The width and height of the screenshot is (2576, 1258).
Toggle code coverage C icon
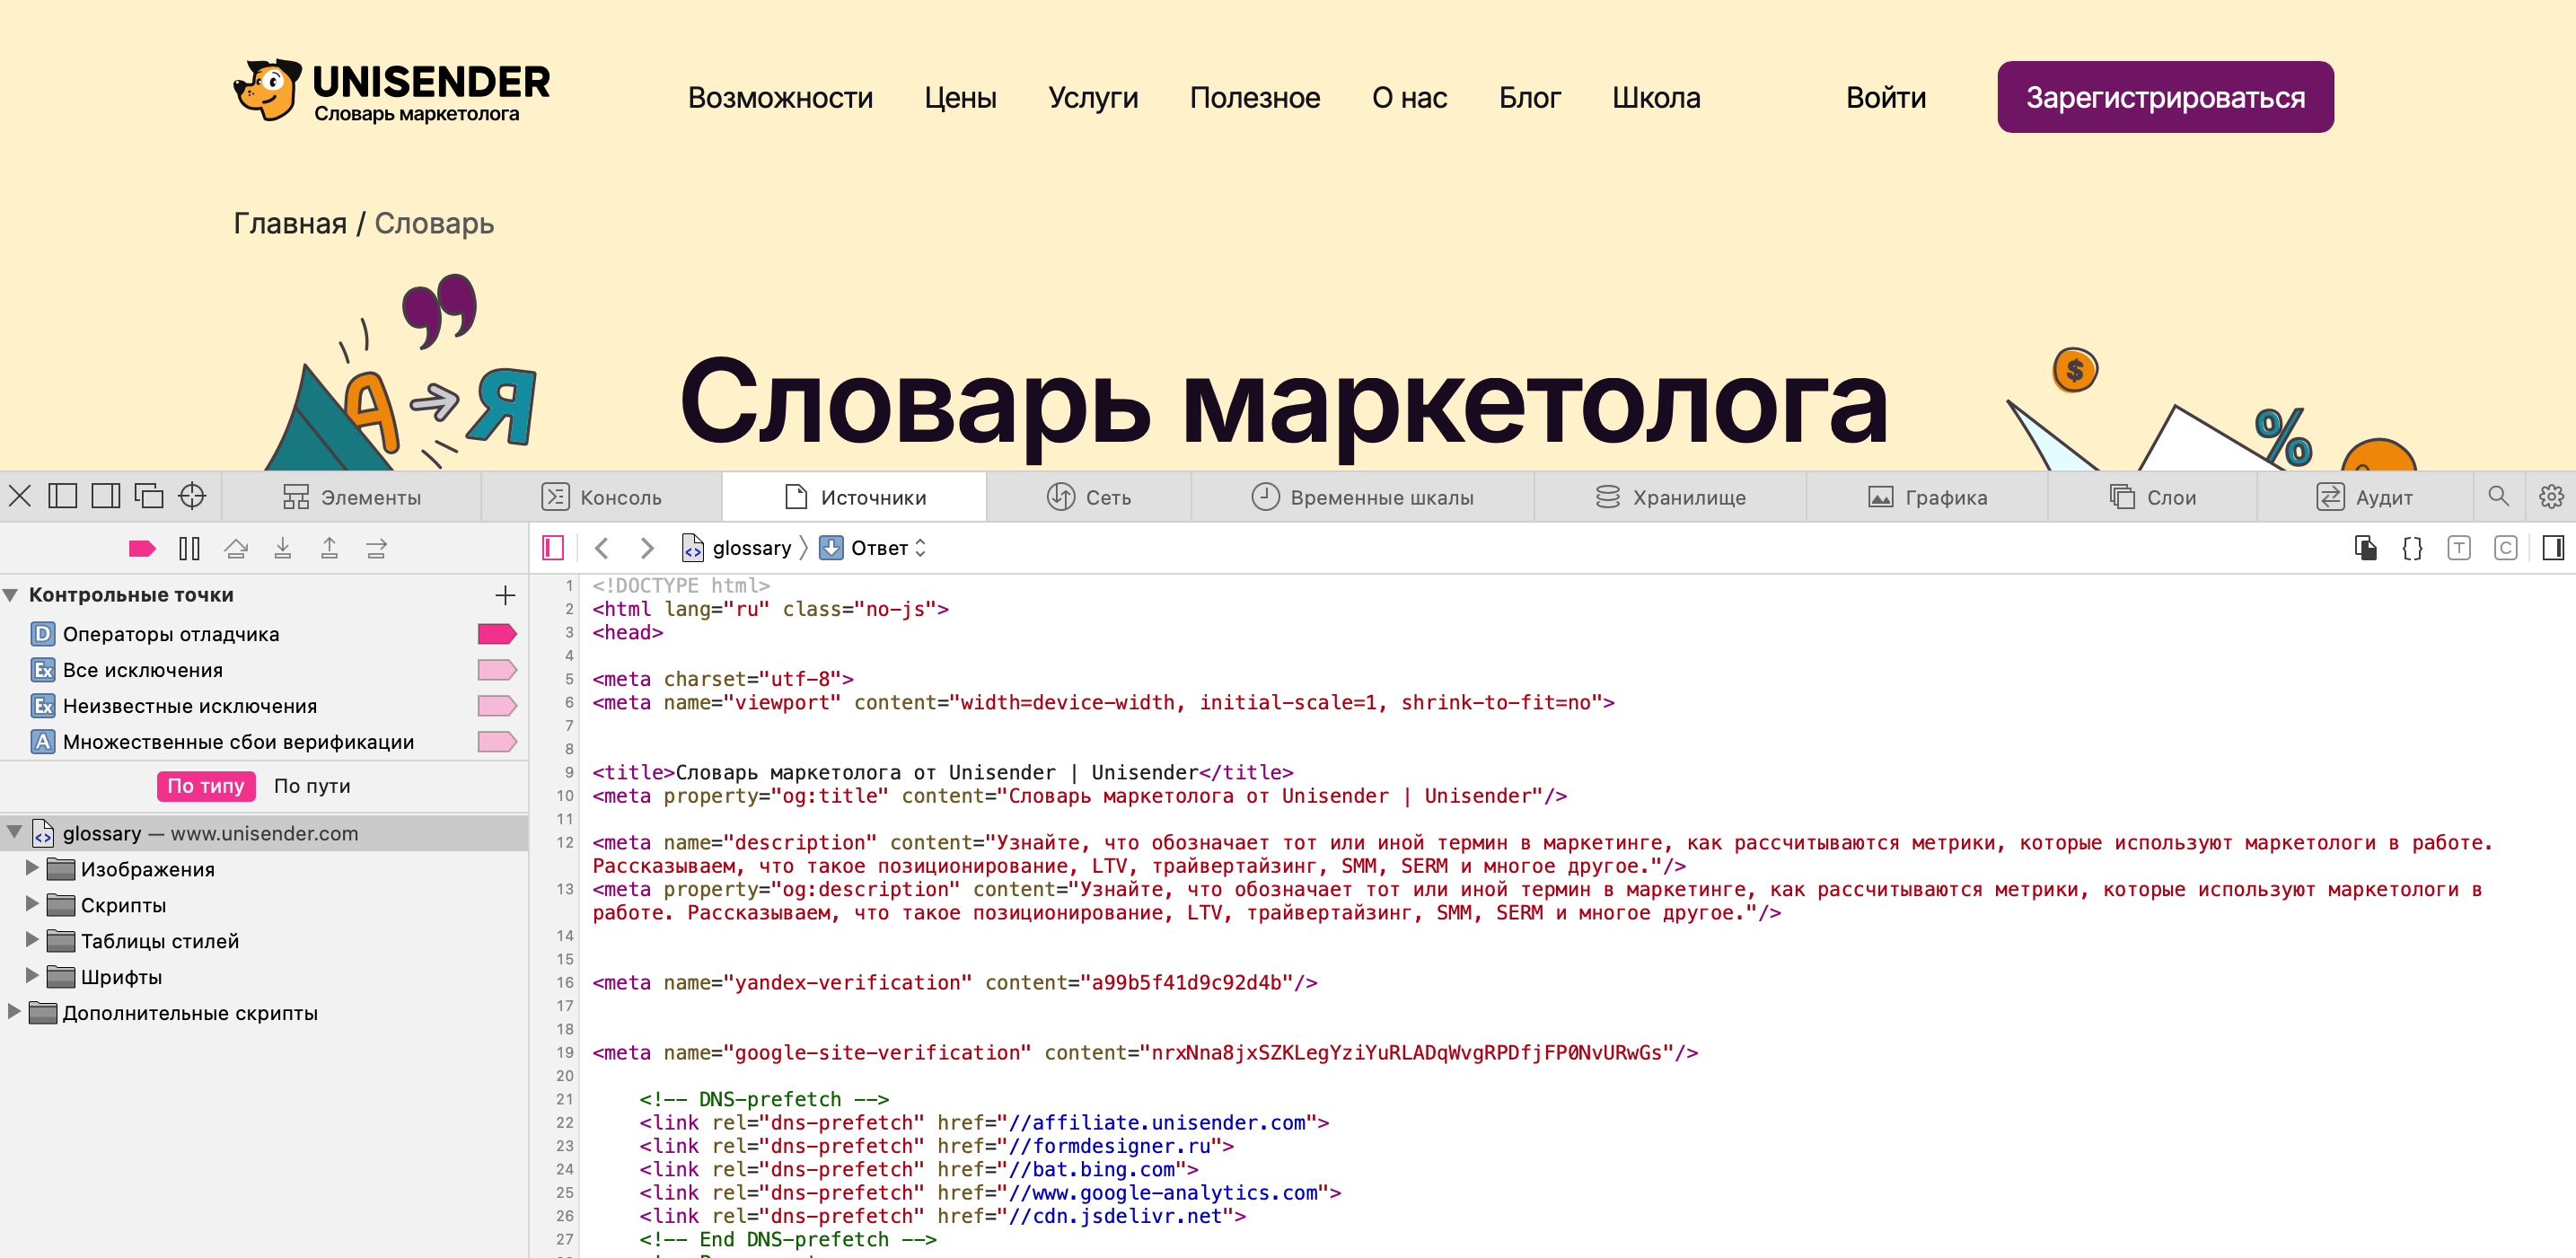pyautogui.click(x=2505, y=548)
